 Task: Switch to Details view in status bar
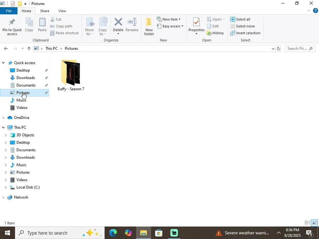307,223
